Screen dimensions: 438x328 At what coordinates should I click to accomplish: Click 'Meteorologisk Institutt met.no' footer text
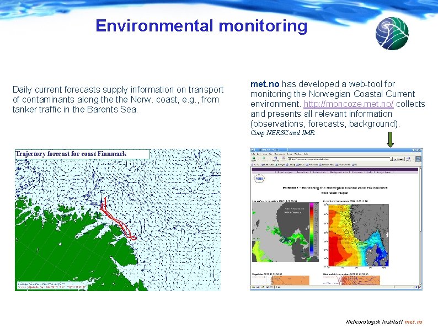(384, 321)
